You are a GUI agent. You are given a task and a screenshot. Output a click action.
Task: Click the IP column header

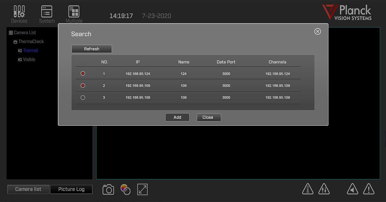(x=138, y=62)
